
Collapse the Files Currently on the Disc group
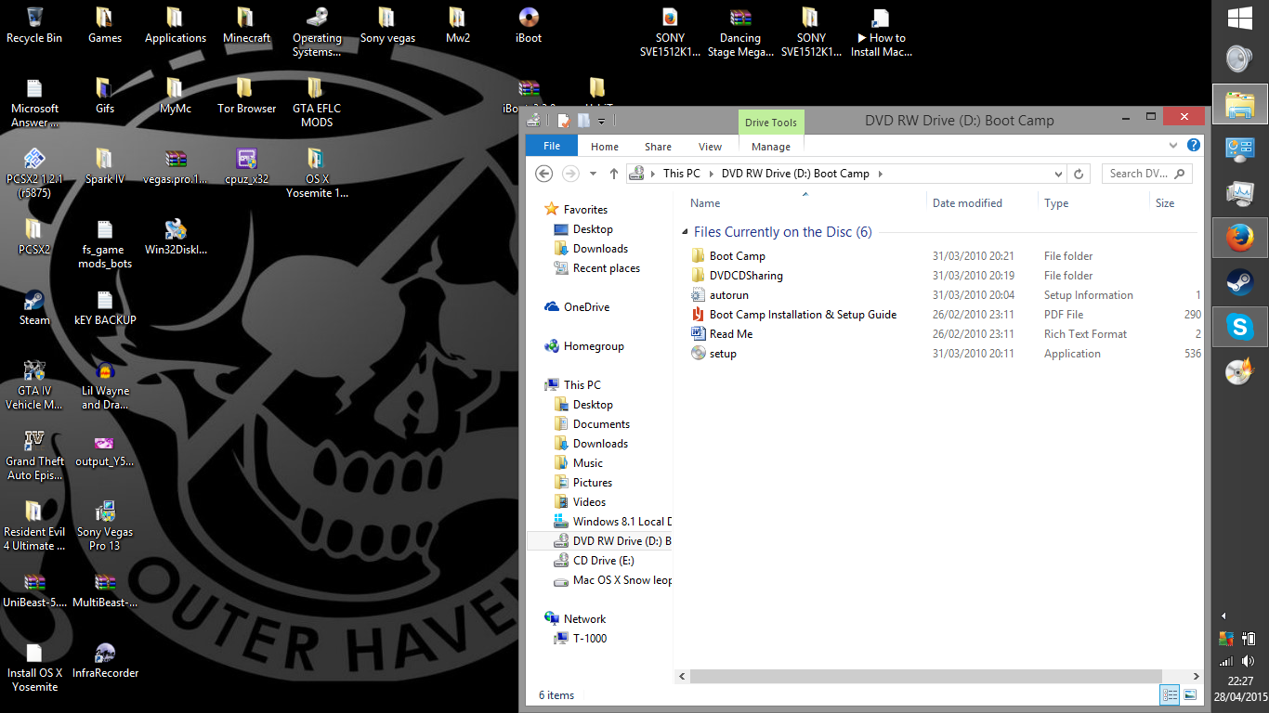click(x=685, y=232)
